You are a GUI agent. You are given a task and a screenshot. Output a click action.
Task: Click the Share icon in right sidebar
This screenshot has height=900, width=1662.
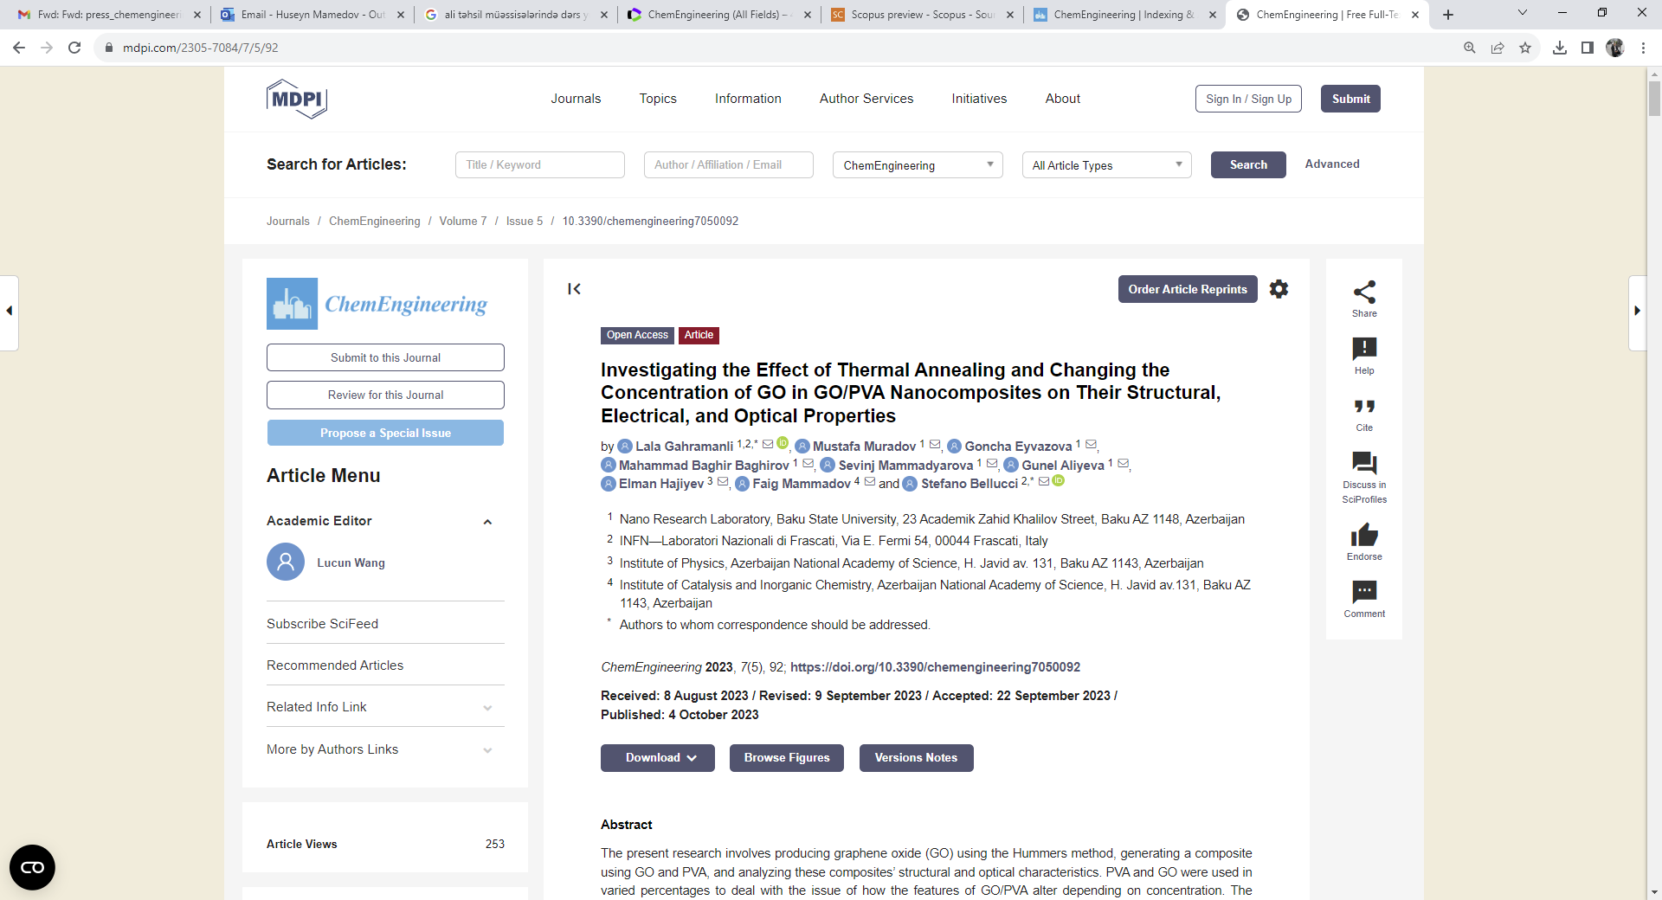[x=1364, y=292]
